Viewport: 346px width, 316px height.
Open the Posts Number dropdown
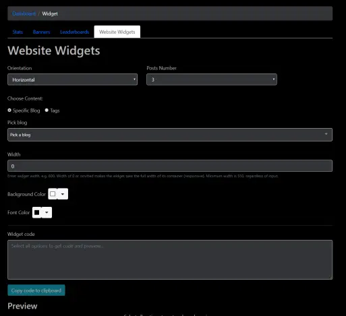click(212, 80)
